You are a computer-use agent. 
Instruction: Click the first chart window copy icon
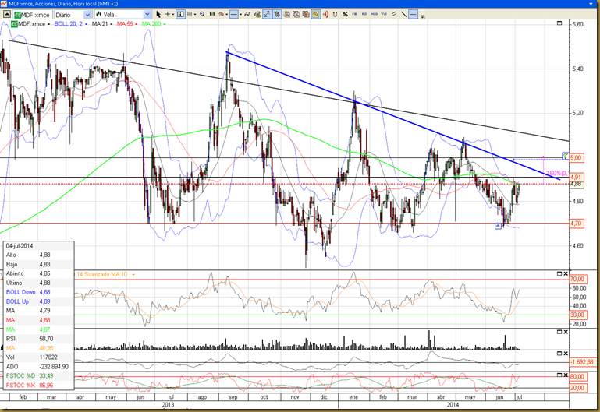click(x=286, y=15)
